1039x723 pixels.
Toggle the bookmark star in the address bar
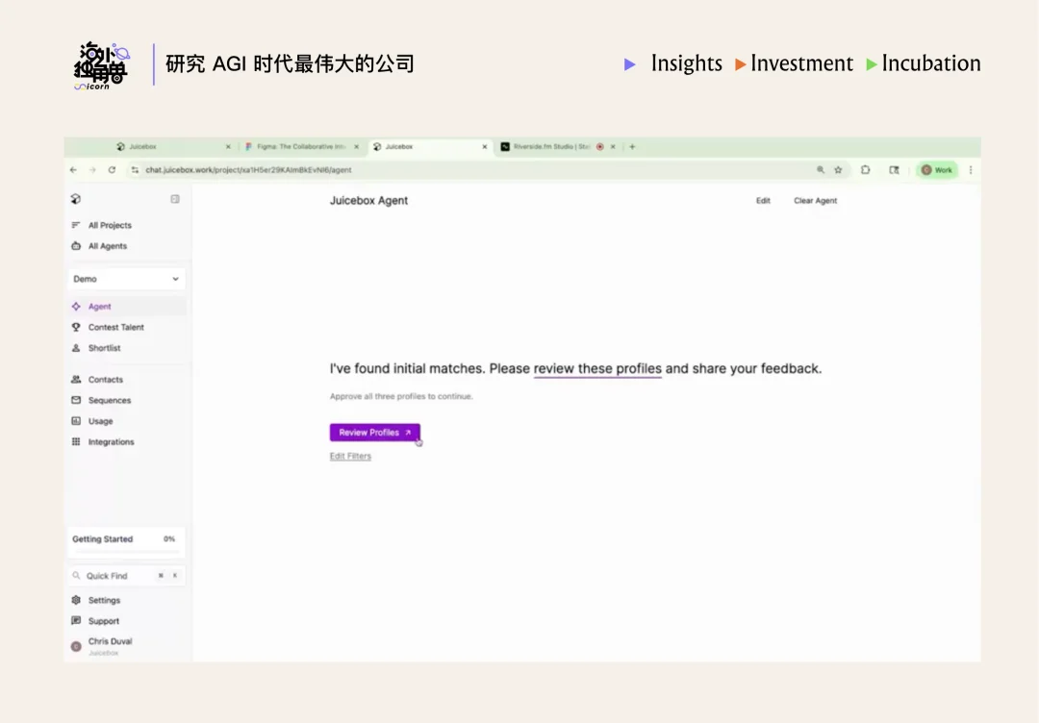click(x=840, y=169)
